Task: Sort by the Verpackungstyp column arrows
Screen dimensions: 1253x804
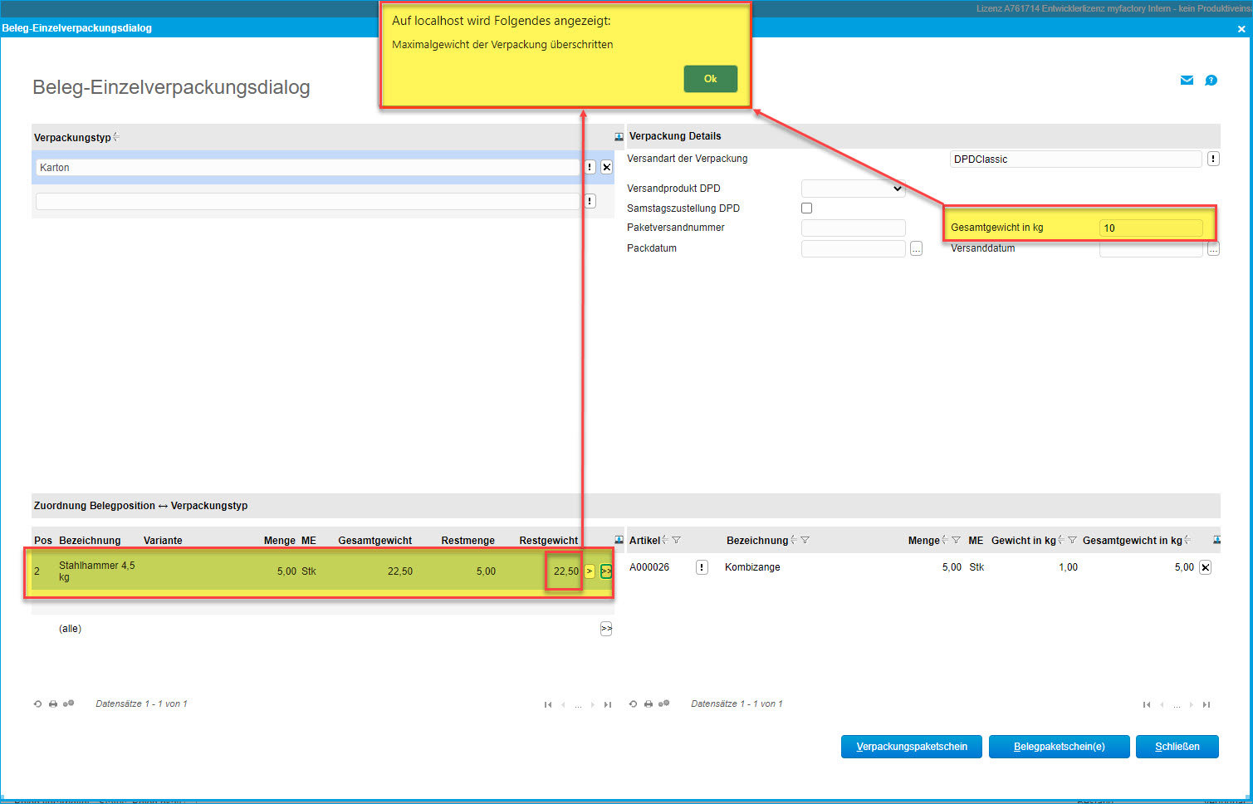Action: [x=116, y=137]
